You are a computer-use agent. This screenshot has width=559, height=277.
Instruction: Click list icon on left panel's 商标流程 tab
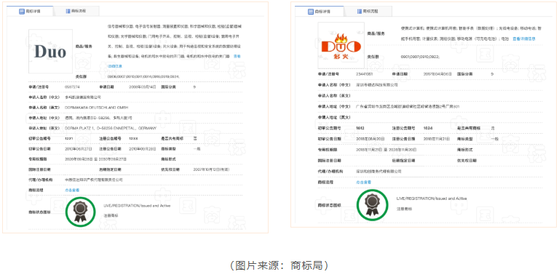pyautogui.click(x=68, y=11)
